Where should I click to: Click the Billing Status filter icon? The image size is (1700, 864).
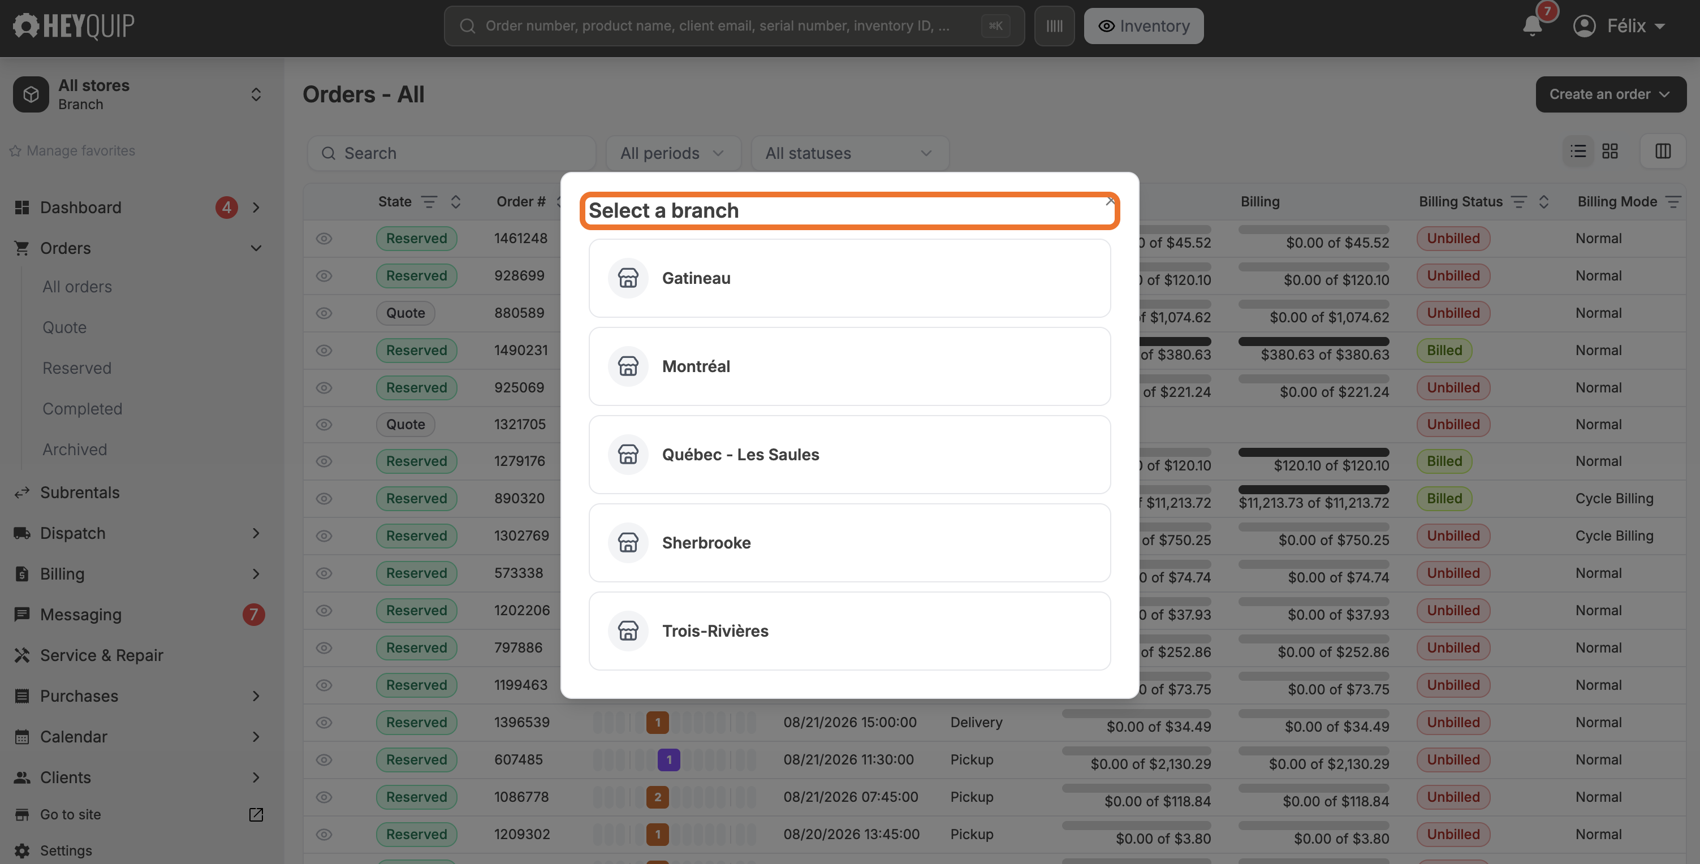[1518, 202]
